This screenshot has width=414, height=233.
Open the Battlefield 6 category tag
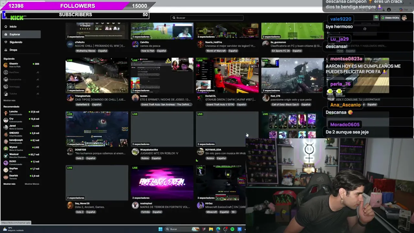pyautogui.click(x=82, y=105)
